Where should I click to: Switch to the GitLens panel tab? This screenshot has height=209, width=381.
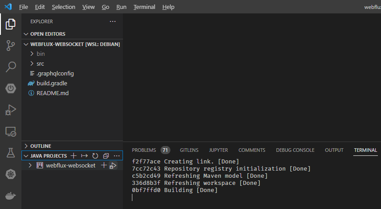click(189, 150)
